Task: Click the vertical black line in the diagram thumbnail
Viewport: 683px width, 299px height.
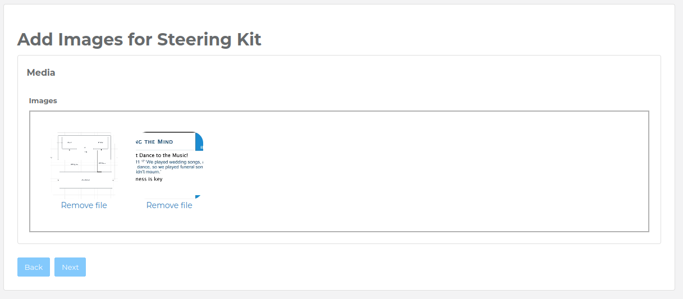Action: pos(98,163)
